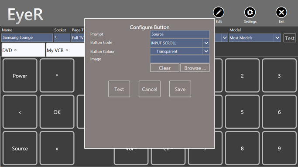Screen dimensions: 298x167
Task: Open Settings via gear icon
Action: coord(250,13)
